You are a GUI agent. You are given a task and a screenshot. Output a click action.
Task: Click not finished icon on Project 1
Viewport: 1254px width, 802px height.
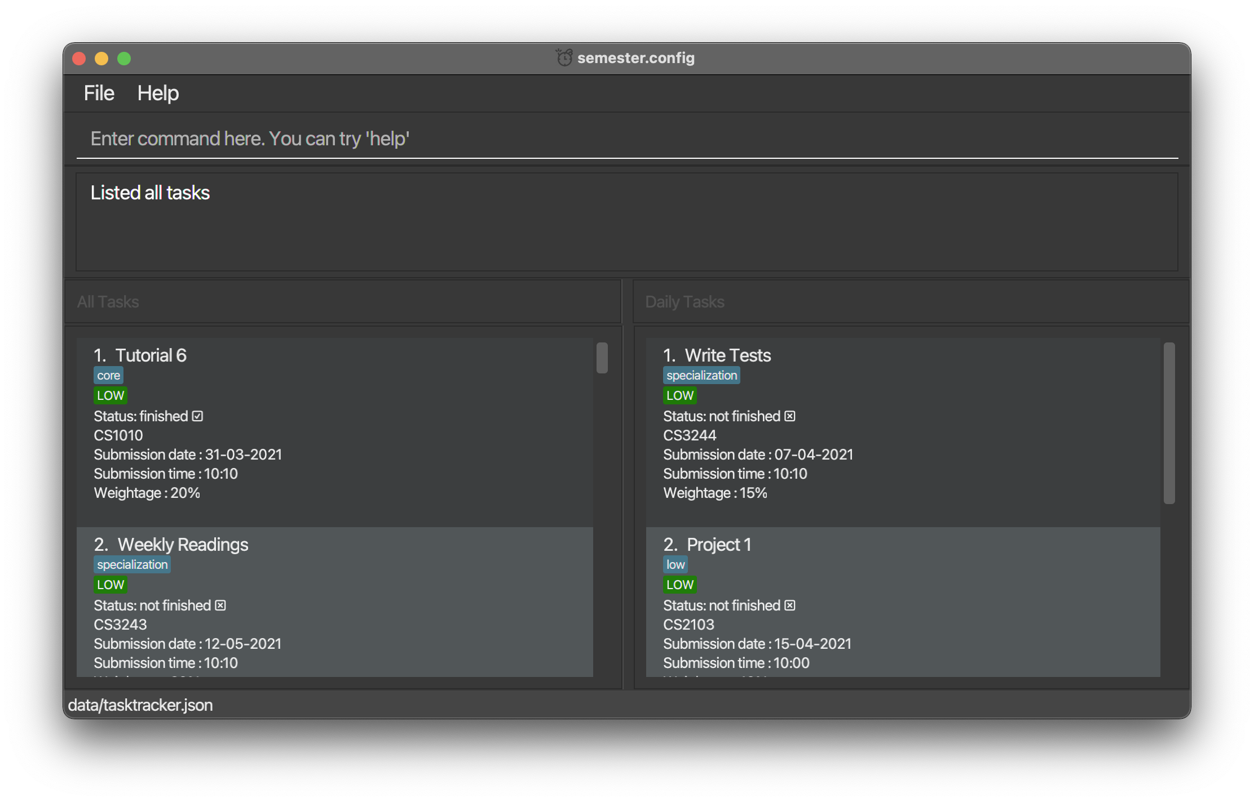(790, 605)
